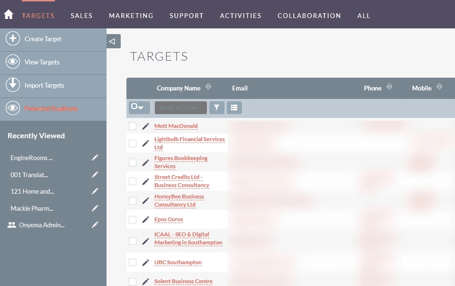This screenshot has height=286, width=455.
Task: Open HoneyBee Business Consultancy Ltd record
Action: [179, 200]
